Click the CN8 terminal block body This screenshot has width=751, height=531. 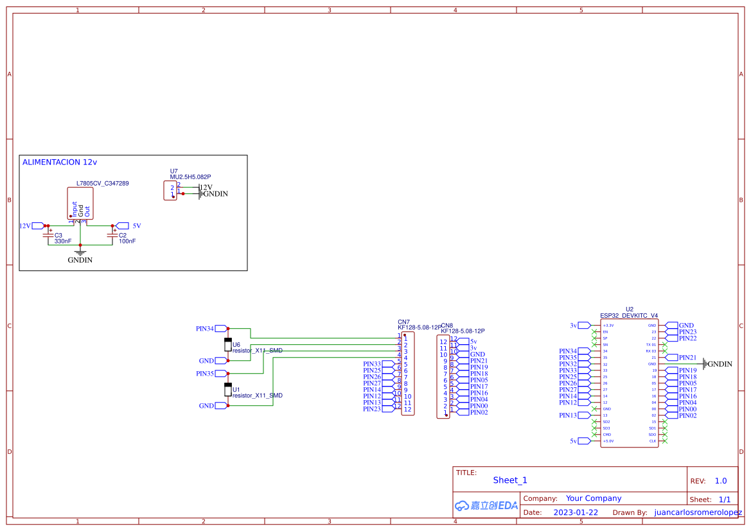point(443,376)
